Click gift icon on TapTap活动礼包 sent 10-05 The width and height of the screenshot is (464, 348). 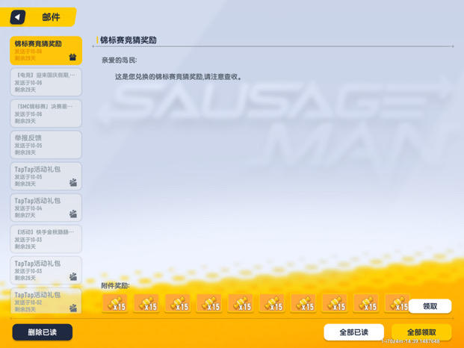tap(72, 182)
